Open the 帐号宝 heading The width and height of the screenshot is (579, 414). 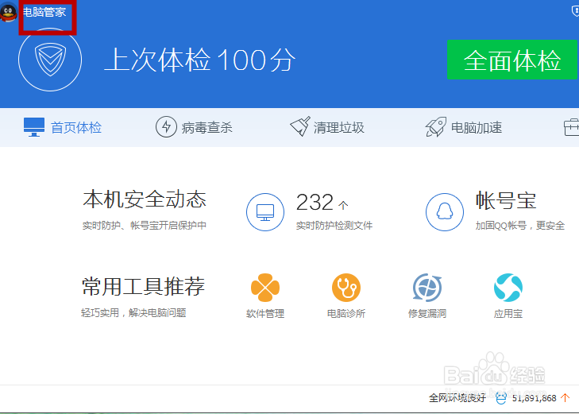(x=506, y=201)
